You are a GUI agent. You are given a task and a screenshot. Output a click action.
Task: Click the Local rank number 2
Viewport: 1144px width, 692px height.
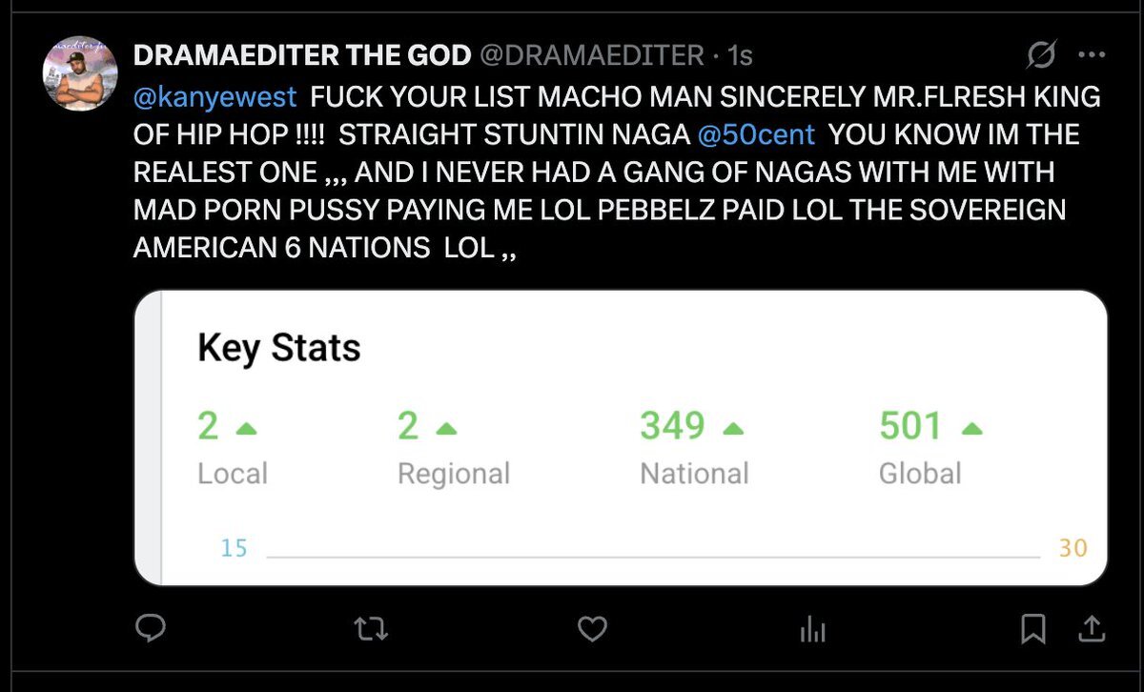coord(208,427)
